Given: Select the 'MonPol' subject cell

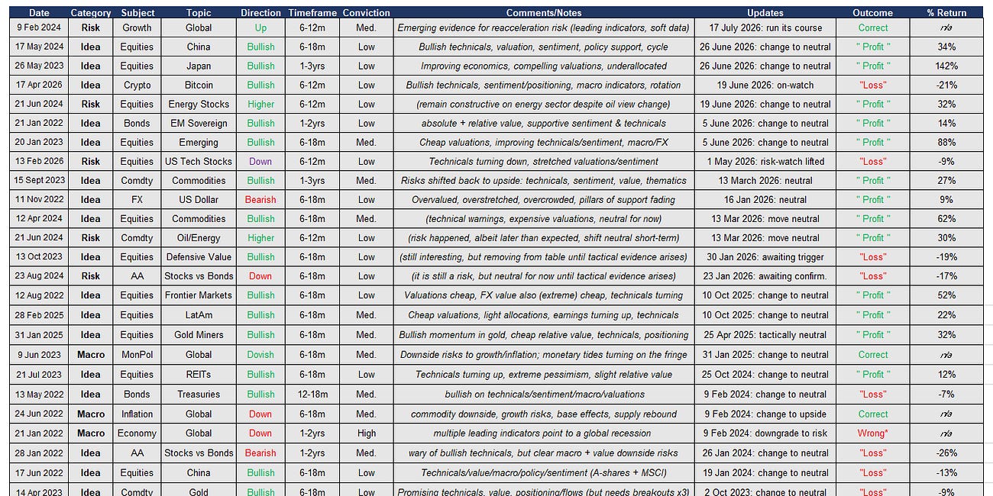Looking at the screenshot, I should [137, 354].
